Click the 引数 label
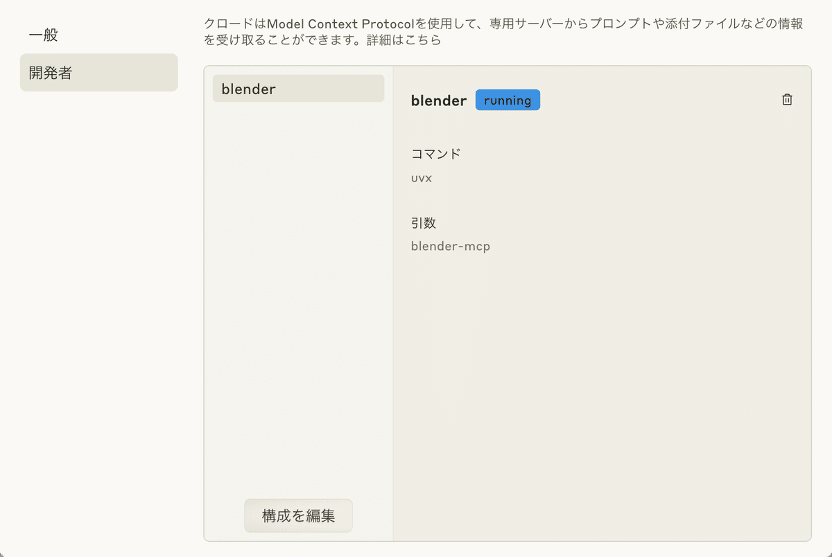 click(x=425, y=223)
